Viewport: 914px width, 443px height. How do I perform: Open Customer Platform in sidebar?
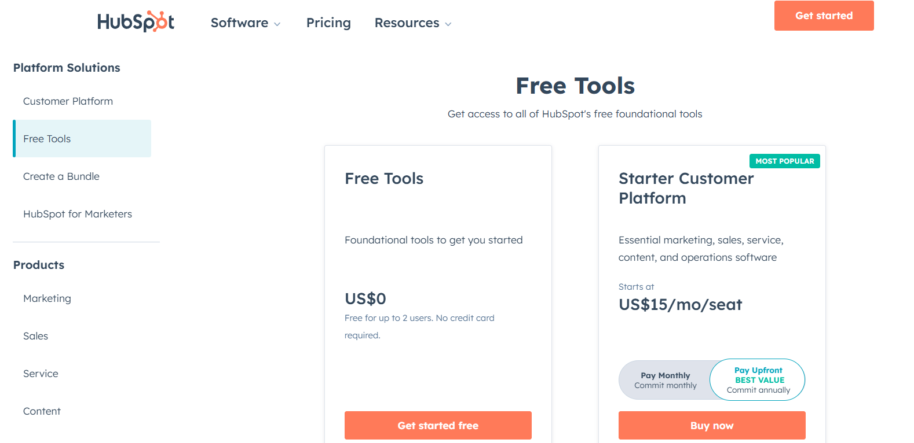(x=68, y=101)
